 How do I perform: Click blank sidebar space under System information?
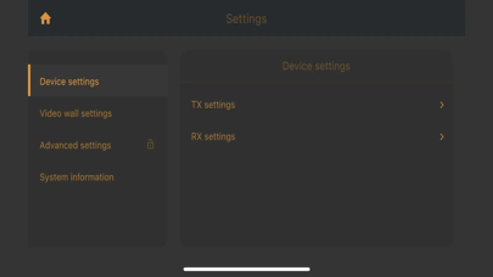pyautogui.click(x=98, y=215)
